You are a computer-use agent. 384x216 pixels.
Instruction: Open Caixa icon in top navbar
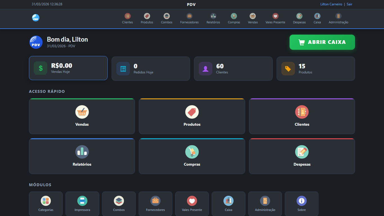tap(317, 16)
